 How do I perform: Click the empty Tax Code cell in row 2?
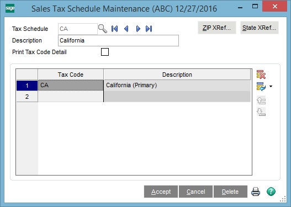[71, 97]
